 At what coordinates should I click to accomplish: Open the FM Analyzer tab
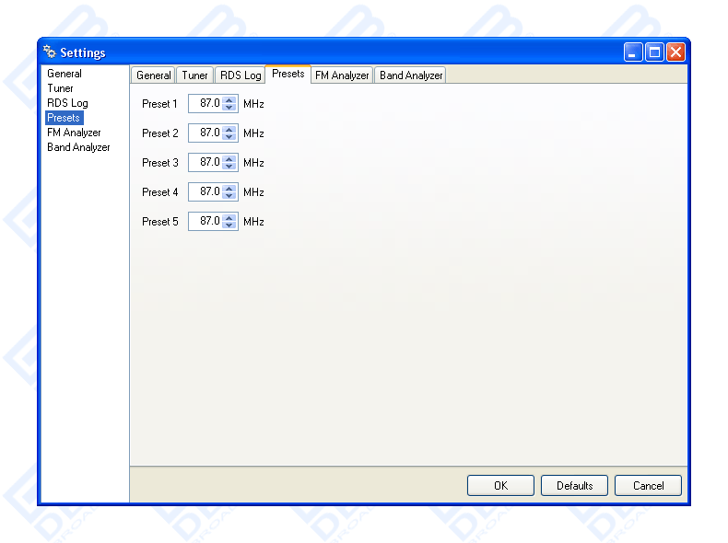[342, 75]
